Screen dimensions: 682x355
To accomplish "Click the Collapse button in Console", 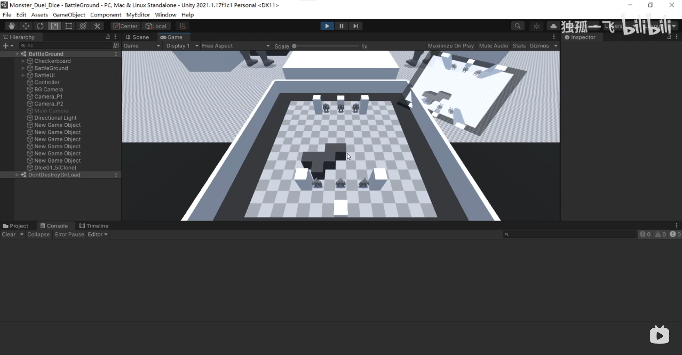I will [x=38, y=235].
